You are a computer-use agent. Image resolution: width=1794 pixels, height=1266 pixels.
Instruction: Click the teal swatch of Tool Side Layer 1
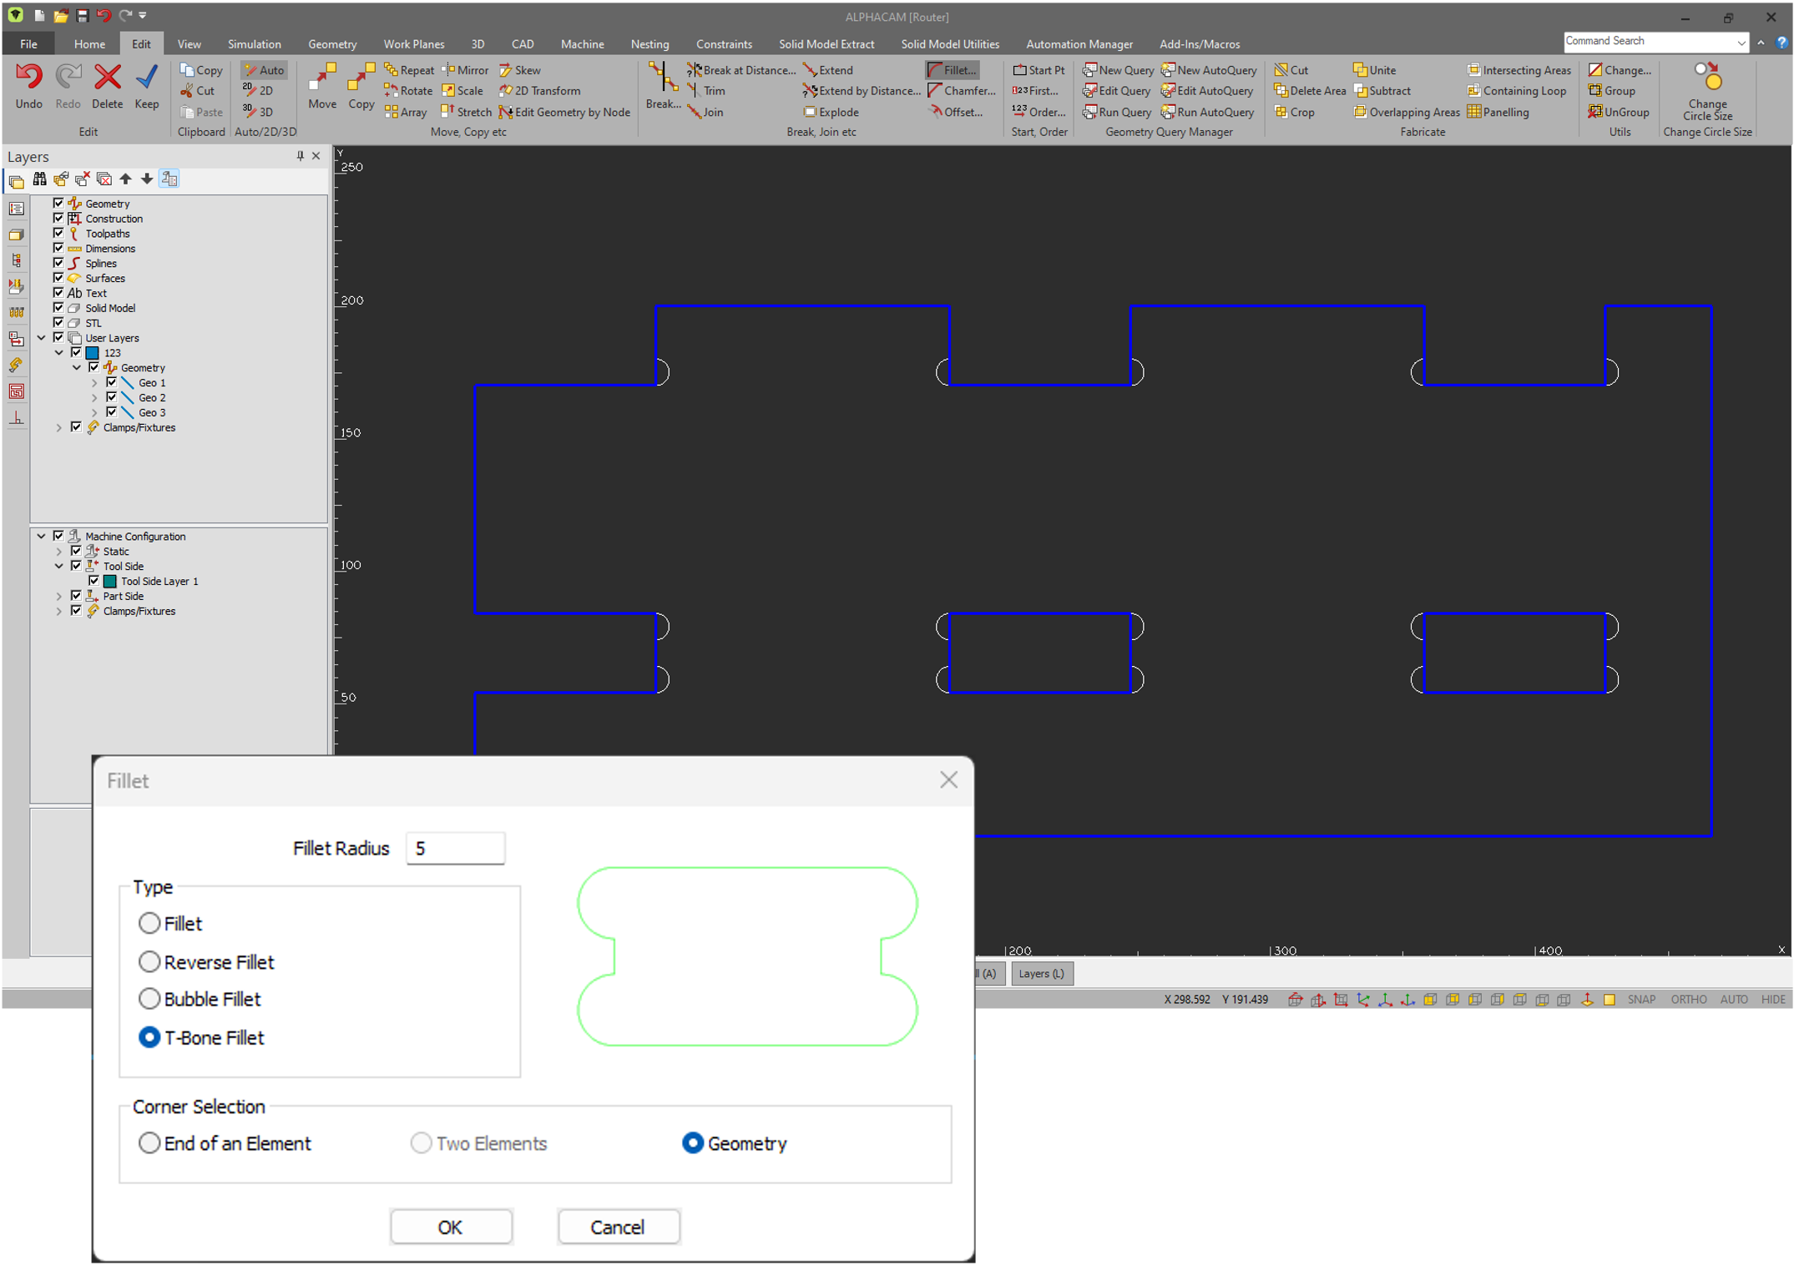point(110,581)
